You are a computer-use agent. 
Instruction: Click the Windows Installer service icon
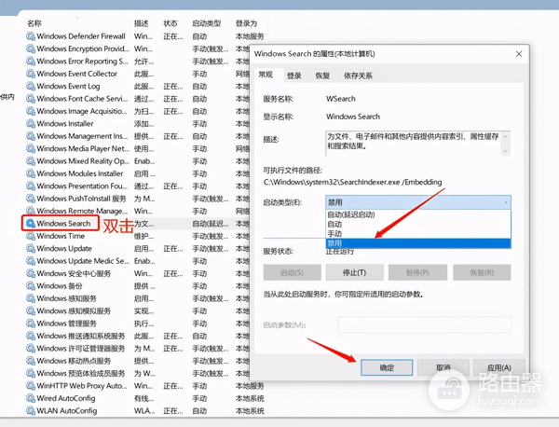click(x=31, y=123)
